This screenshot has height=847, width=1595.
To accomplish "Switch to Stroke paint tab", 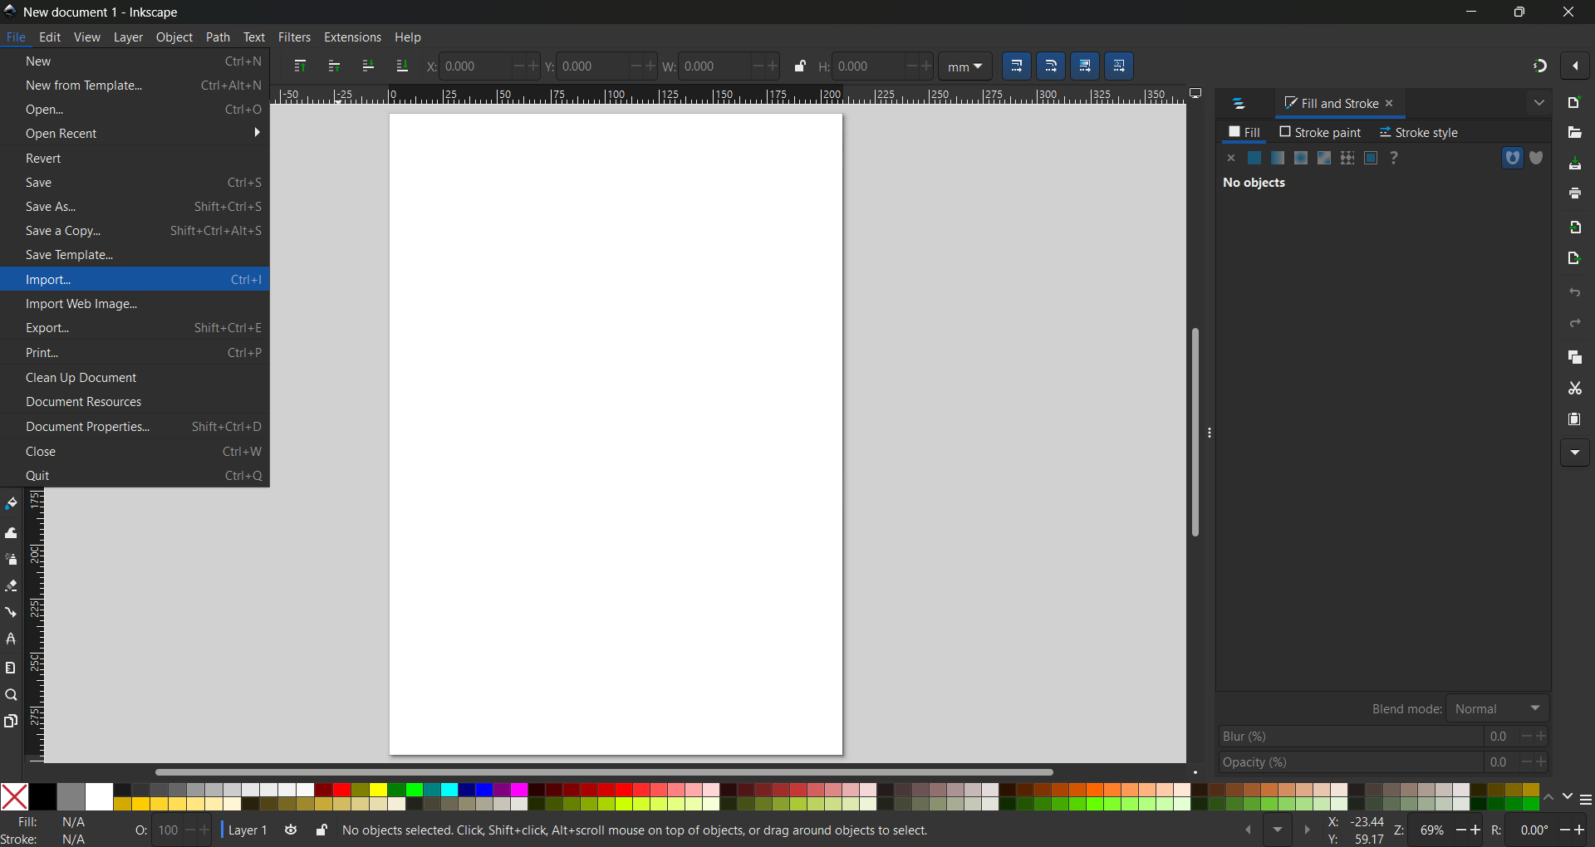I will tap(1320, 133).
